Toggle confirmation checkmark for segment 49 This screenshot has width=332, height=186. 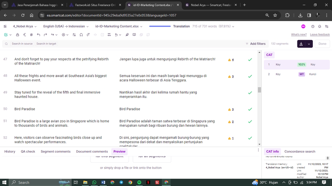pos(250,93)
